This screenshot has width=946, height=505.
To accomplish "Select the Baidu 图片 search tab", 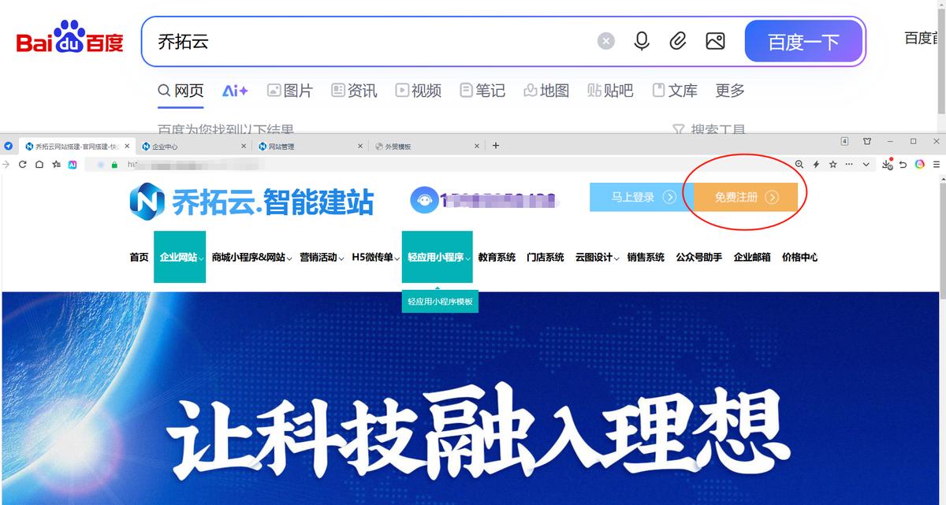I will (289, 91).
